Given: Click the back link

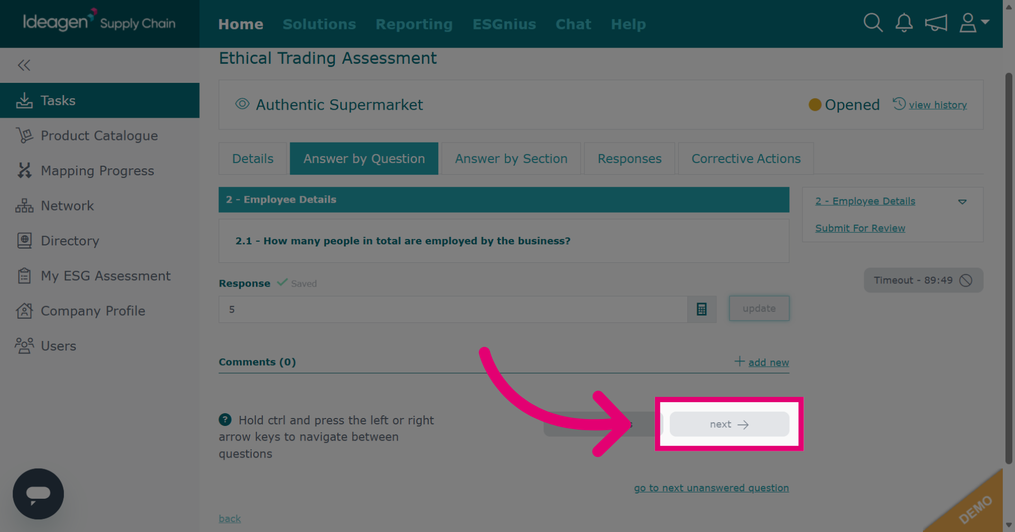Looking at the screenshot, I should (x=230, y=518).
